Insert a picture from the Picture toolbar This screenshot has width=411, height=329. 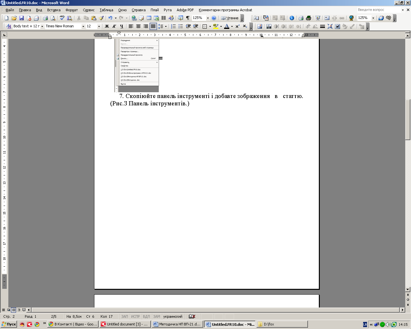259,26
